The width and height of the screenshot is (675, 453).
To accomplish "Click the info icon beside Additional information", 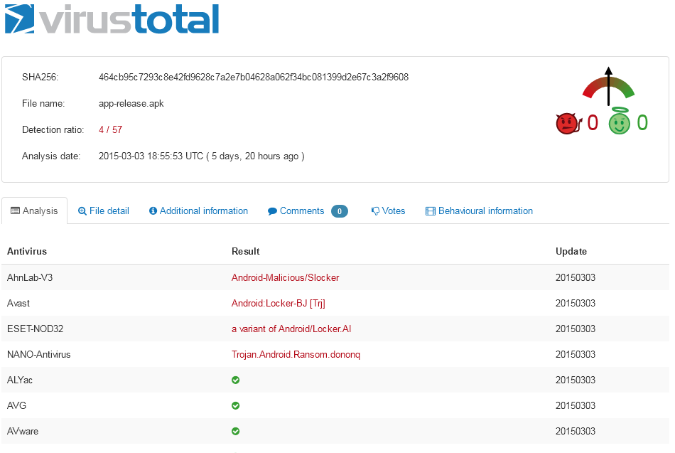I will coord(153,210).
